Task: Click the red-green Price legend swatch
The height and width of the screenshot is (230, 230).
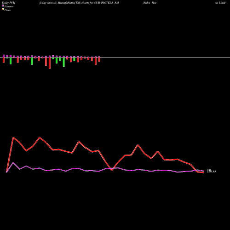Action: (x=3, y=10)
